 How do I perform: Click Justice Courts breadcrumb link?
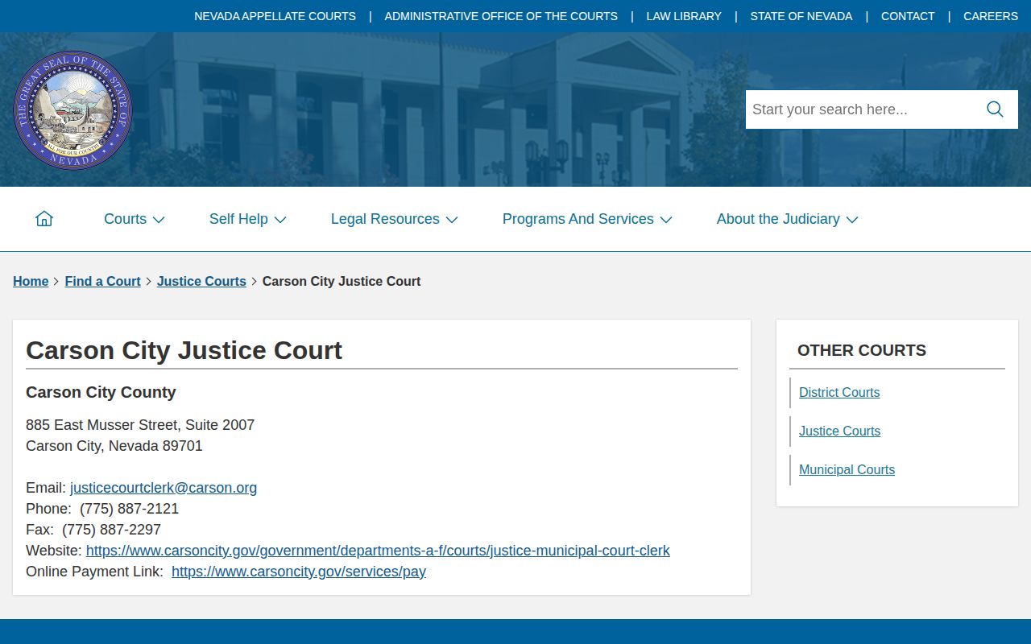click(x=201, y=281)
